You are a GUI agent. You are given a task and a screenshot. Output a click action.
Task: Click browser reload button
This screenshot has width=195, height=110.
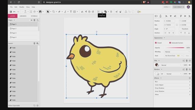point(19,2)
